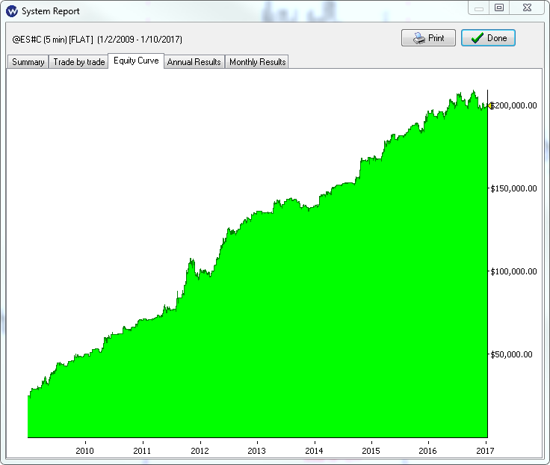550x465 pixels.
Task: Click the @ES#C (5 min) [FLAT] date range text
Action: pos(97,40)
